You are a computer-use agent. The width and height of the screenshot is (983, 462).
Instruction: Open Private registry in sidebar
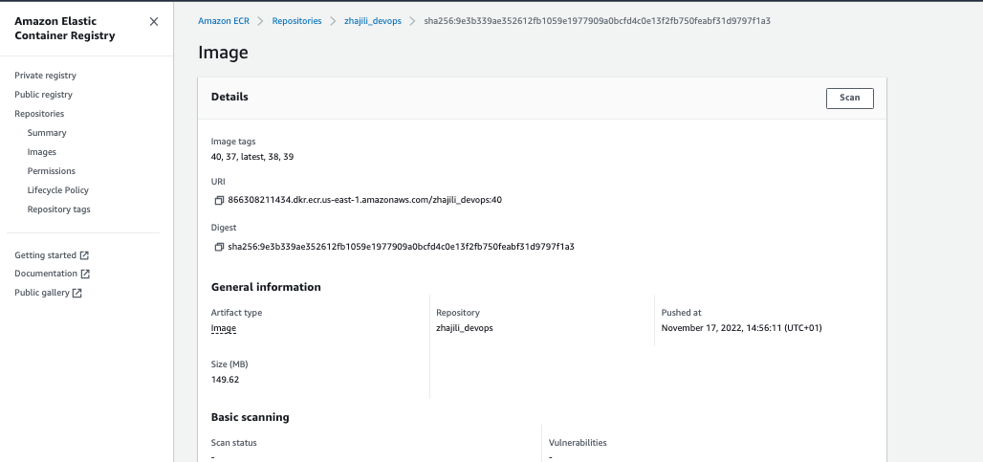[45, 76]
